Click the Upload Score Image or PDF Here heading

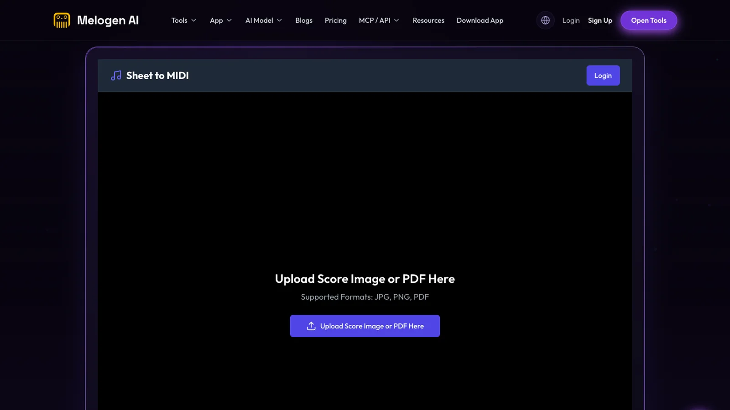[365, 279]
